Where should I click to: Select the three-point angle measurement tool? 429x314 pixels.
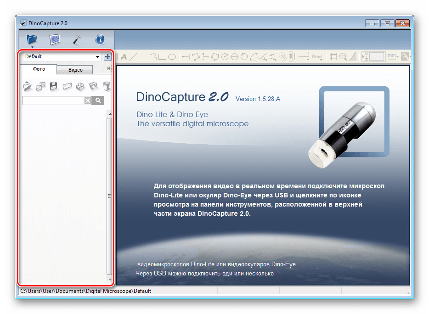coord(264,56)
